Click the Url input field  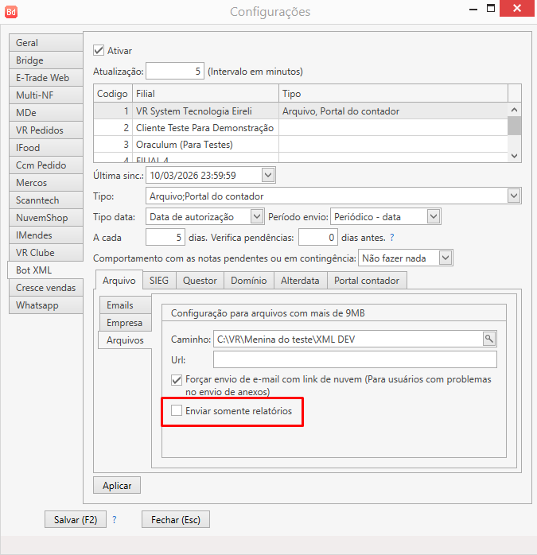click(x=355, y=359)
